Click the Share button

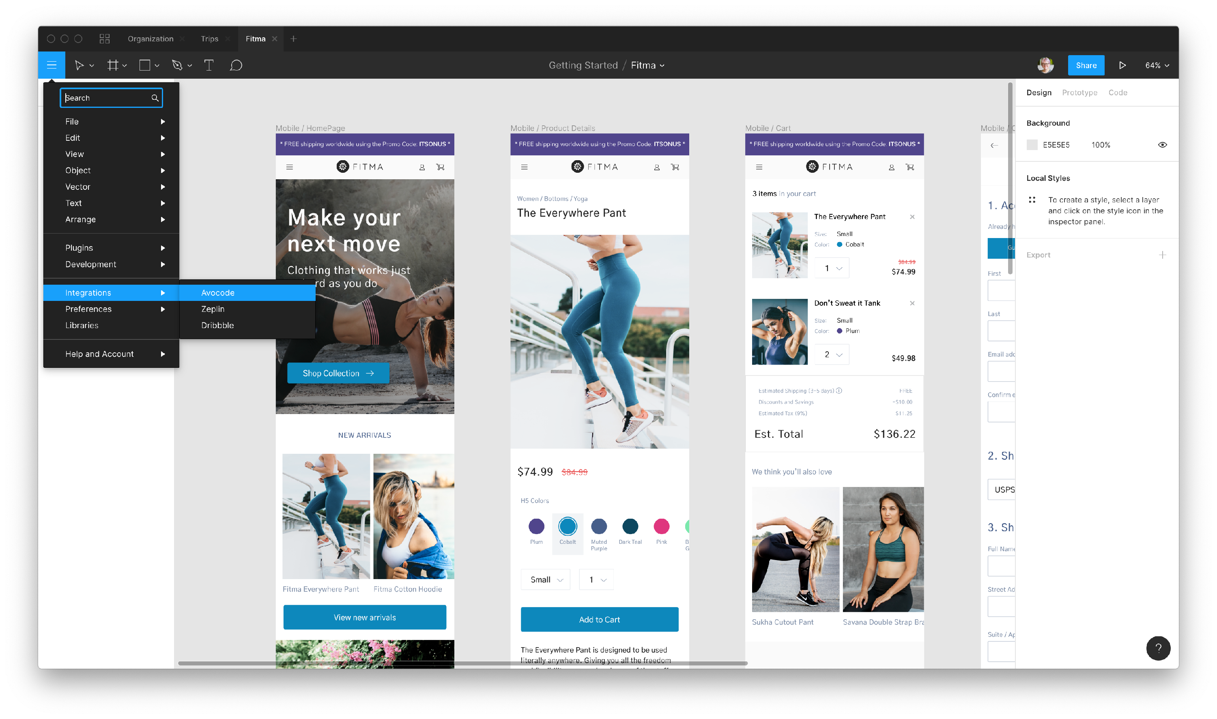click(x=1086, y=65)
